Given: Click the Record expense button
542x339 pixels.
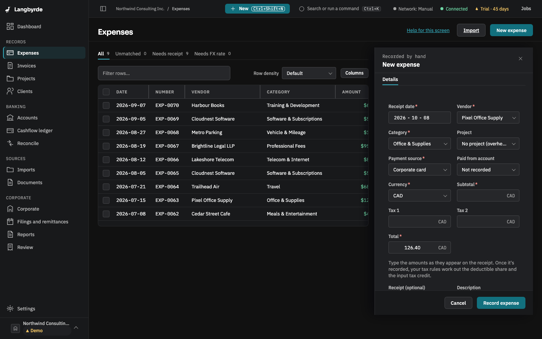Looking at the screenshot, I should [501, 303].
